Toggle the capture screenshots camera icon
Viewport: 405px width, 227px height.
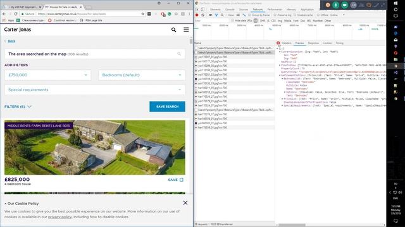[x=211, y=15]
